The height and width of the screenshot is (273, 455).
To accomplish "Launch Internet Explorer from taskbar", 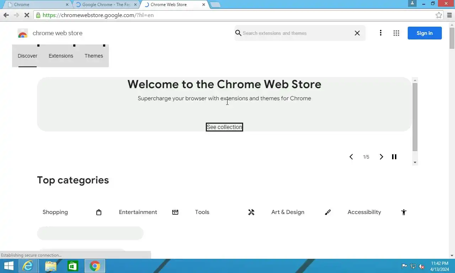I will coord(28,266).
